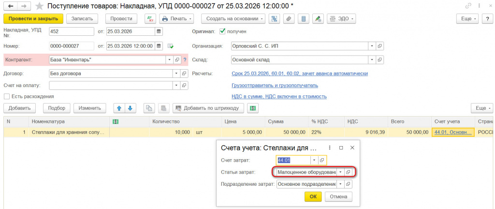495x209 pixels.
Task: Move the row up with the blue arrow
Action: pos(119,108)
